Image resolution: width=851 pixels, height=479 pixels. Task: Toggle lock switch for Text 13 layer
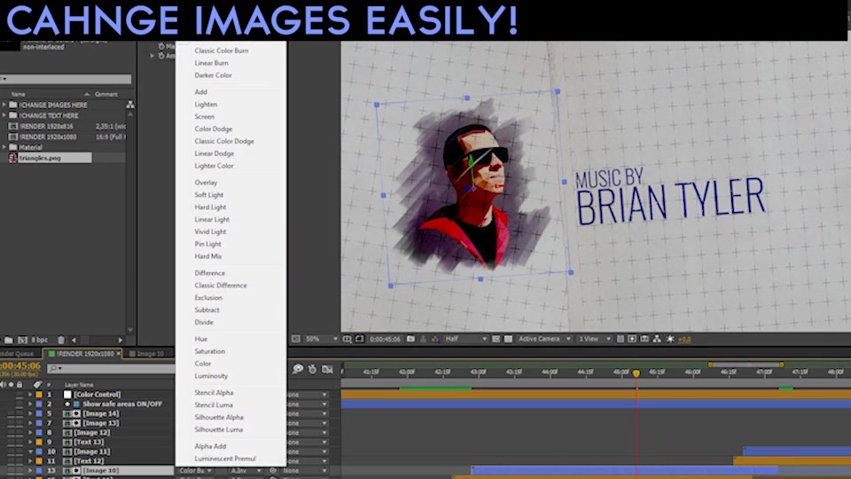[x=20, y=442]
